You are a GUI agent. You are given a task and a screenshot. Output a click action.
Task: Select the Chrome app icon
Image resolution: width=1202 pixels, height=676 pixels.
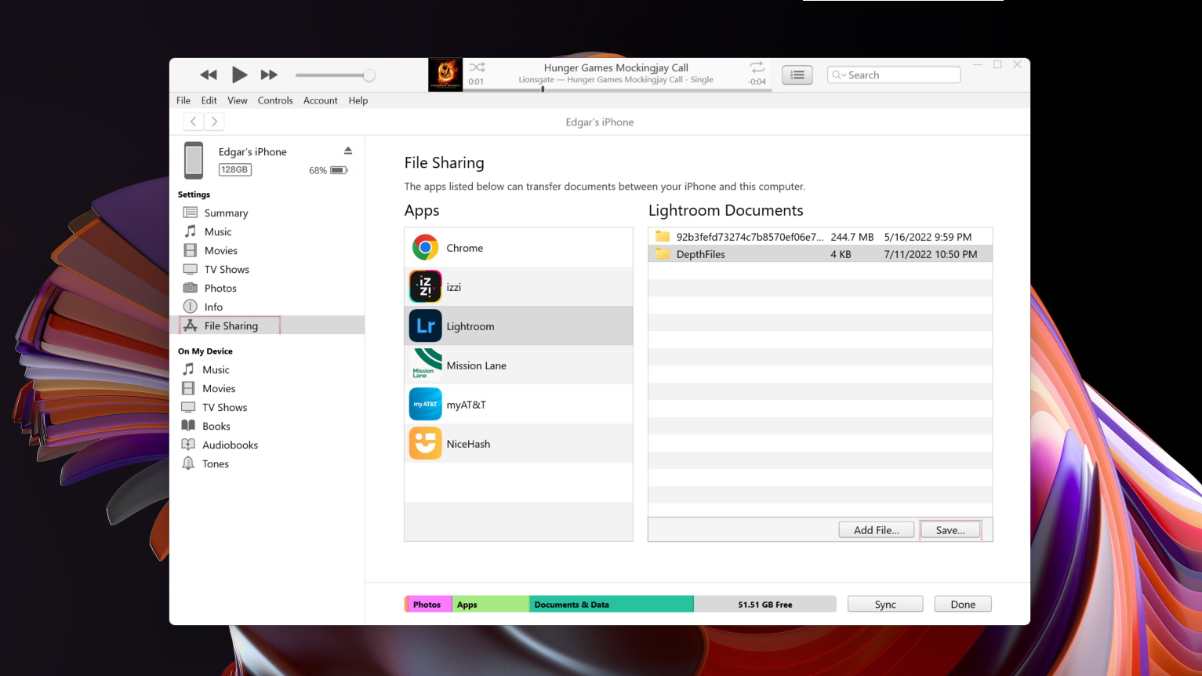pos(425,248)
